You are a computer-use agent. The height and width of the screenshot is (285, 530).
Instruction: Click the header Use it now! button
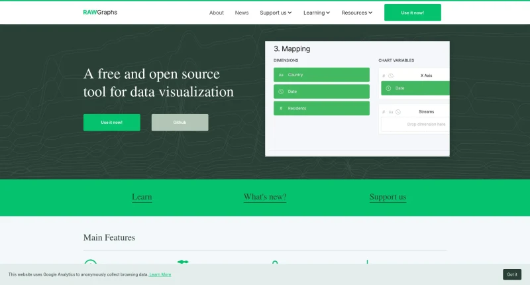point(412,13)
